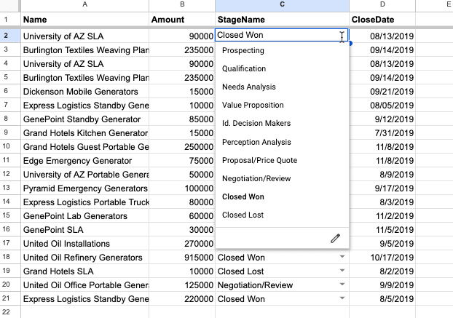Screen dimensions: 453x318
Task: Click the active Closed Won cell in row 2
Action: [282, 35]
